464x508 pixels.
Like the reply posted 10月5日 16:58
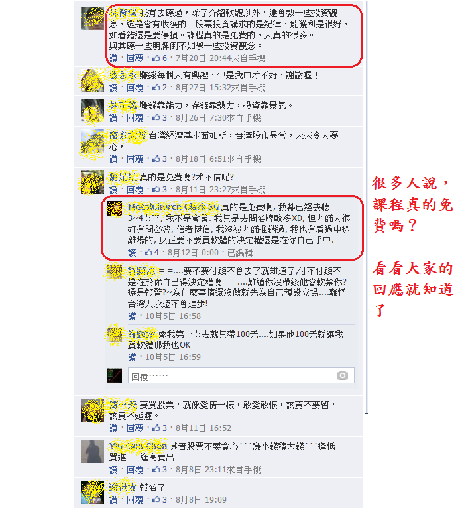click(132, 316)
